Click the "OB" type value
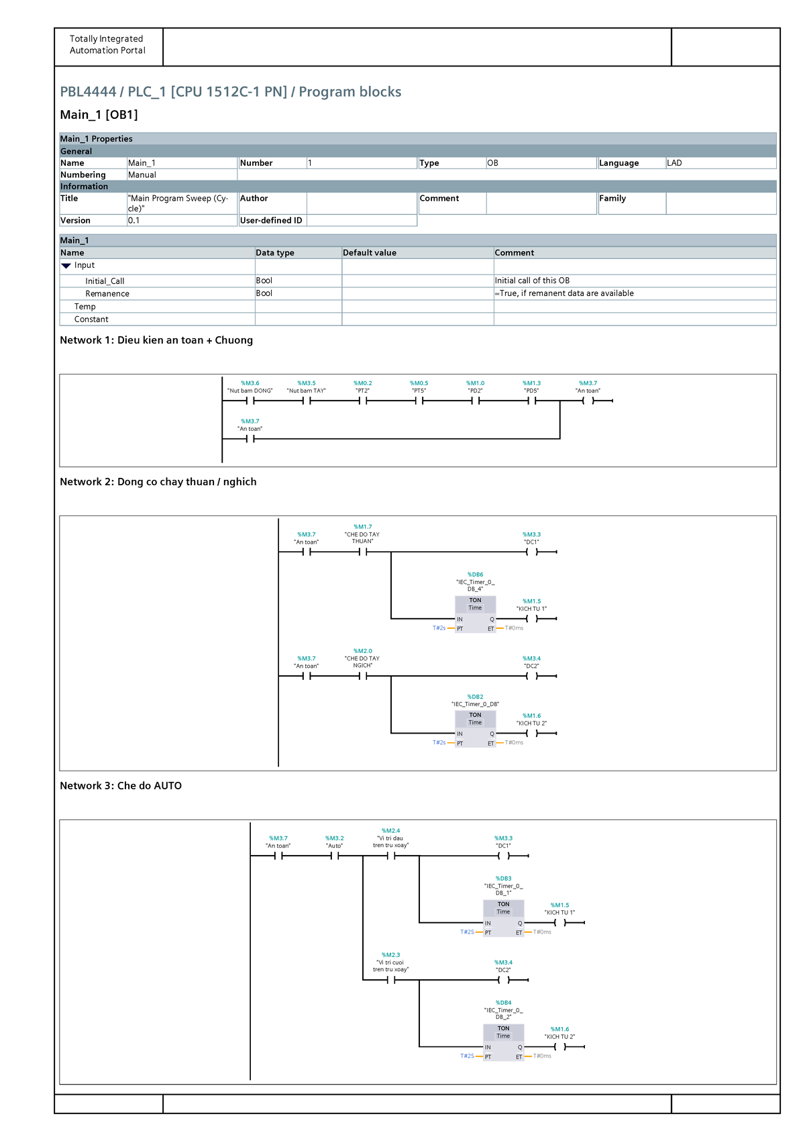 pyautogui.click(x=492, y=163)
